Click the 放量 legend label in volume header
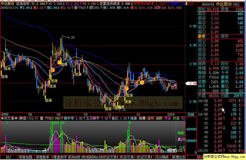This screenshot has width=246, height=160. click(176, 118)
